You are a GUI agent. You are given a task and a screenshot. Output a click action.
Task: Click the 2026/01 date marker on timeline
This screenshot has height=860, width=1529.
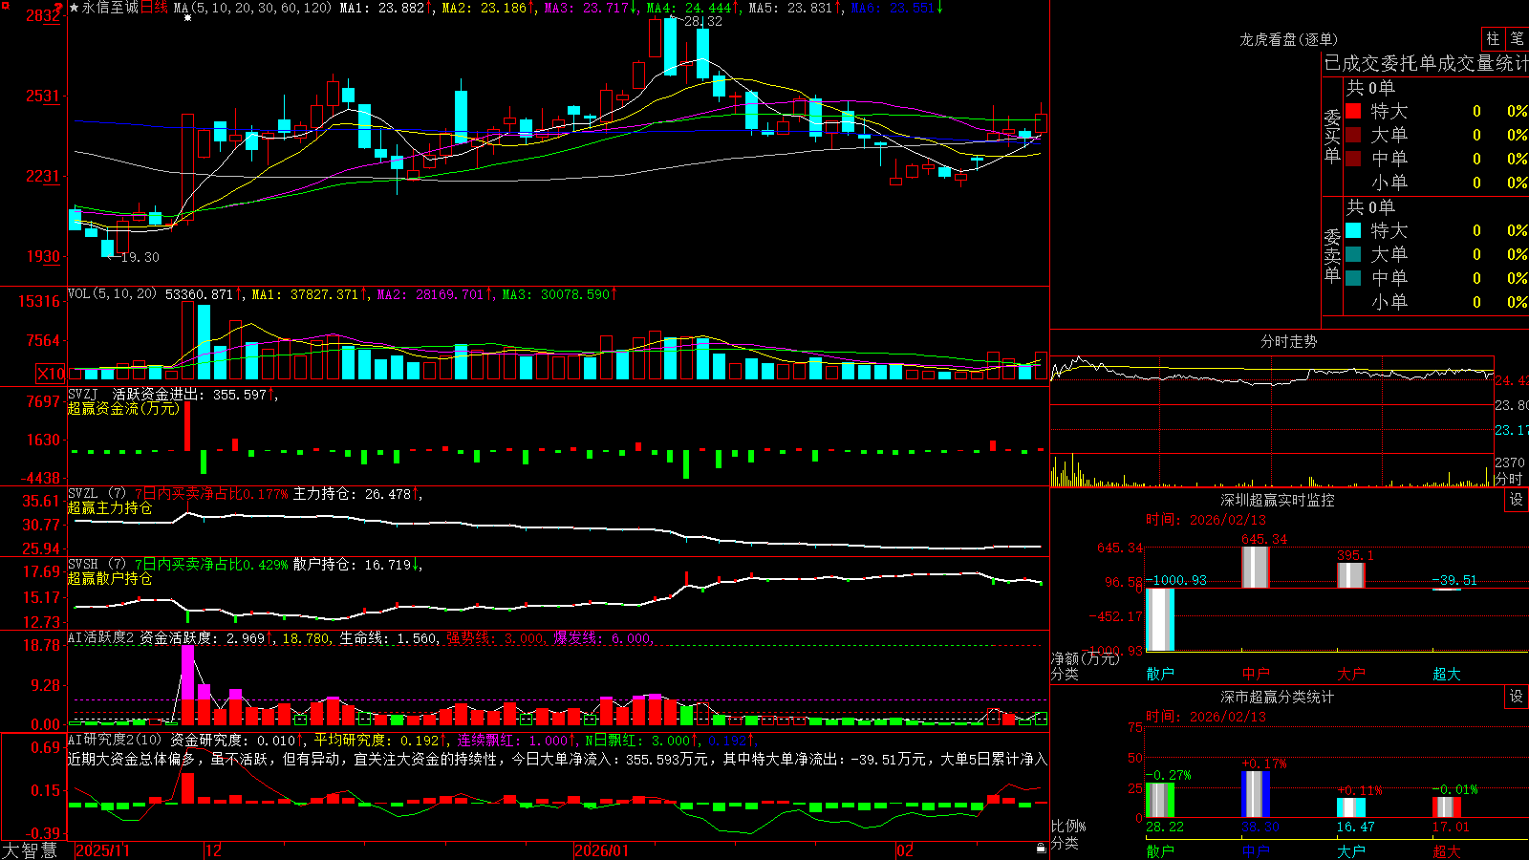pos(601,850)
